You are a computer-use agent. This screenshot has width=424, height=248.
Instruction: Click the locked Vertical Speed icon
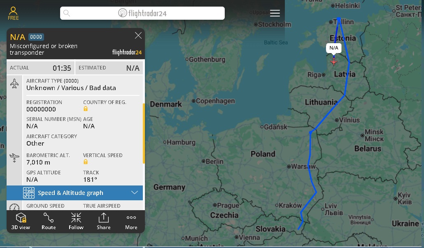(x=86, y=162)
